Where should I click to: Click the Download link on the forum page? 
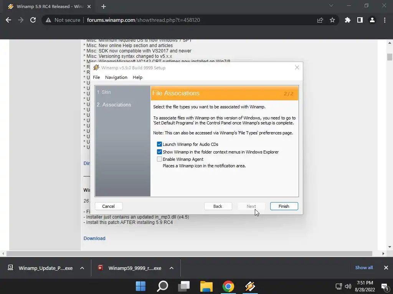coord(94,238)
